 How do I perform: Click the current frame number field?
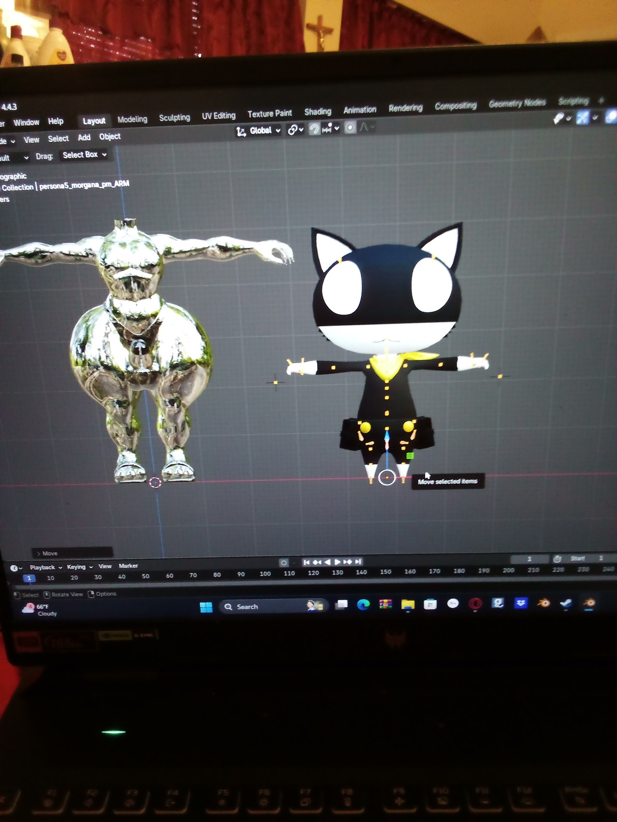(x=530, y=559)
